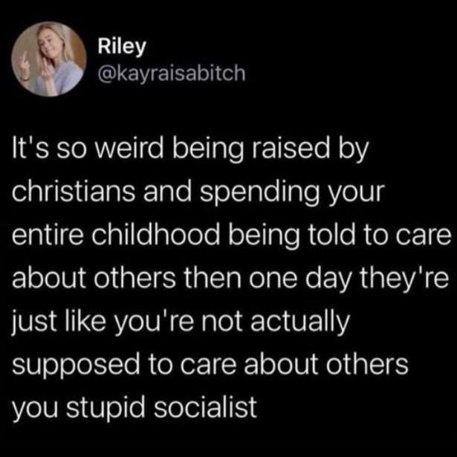This screenshot has height=457, width=457.
Task: Click the word "they're" in the tweet
Action: tap(405, 278)
